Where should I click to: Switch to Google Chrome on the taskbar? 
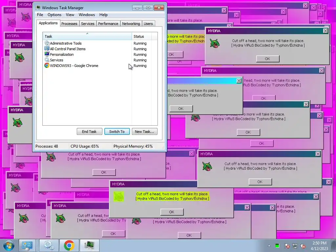point(69,245)
